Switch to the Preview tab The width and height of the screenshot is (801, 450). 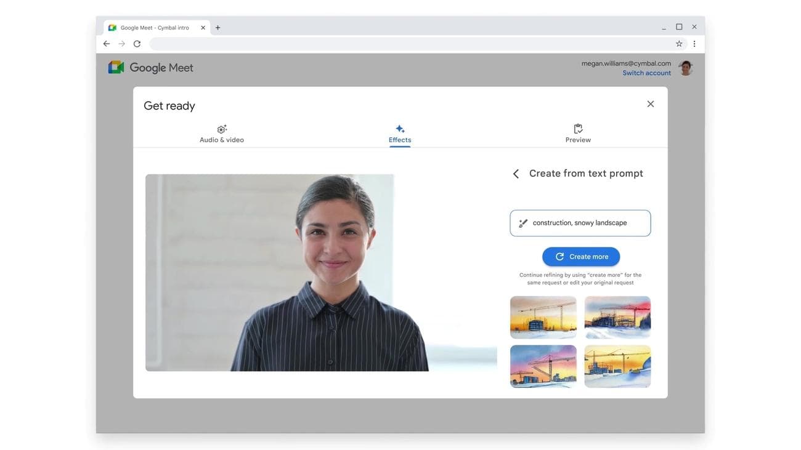[x=578, y=134]
